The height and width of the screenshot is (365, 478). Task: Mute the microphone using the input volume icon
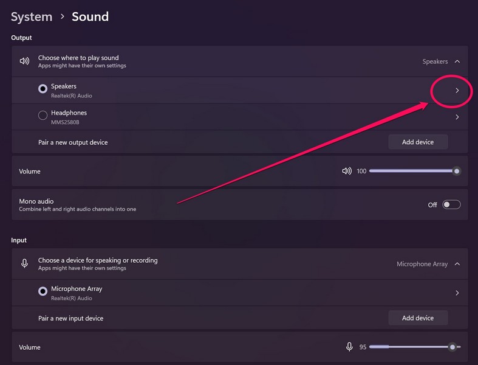[x=349, y=347]
